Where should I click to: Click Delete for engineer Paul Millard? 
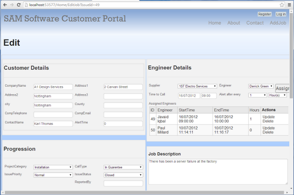[268, 132]
